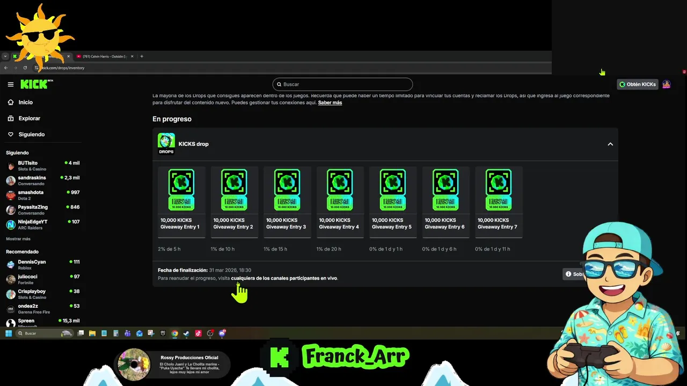Collapse the KICKS drop section

click(610, 144)
